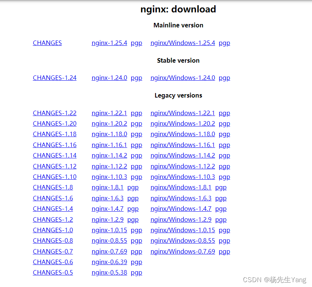Download nginx-1.10.3 source
This screenshot has width=312, height=287.
click(x=109, y=177)
